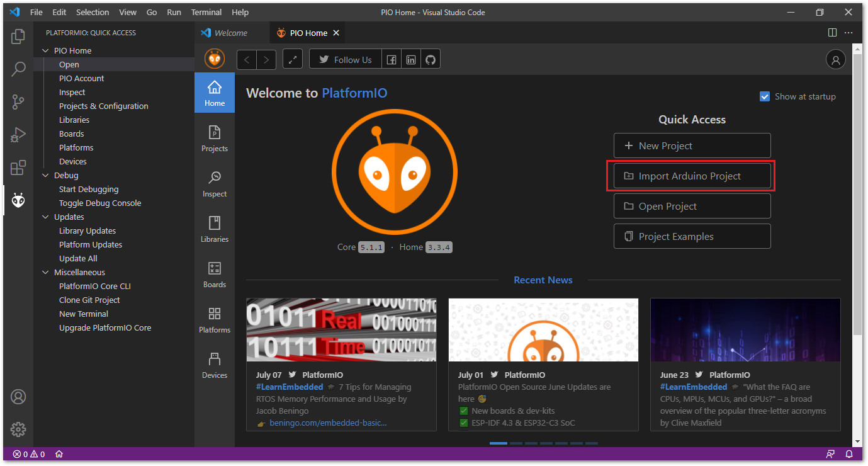The image size is (868, 466).
Task: Open the first #LearnEmbedded hashtag in July 07 post
Action: (x=290, y=387)
